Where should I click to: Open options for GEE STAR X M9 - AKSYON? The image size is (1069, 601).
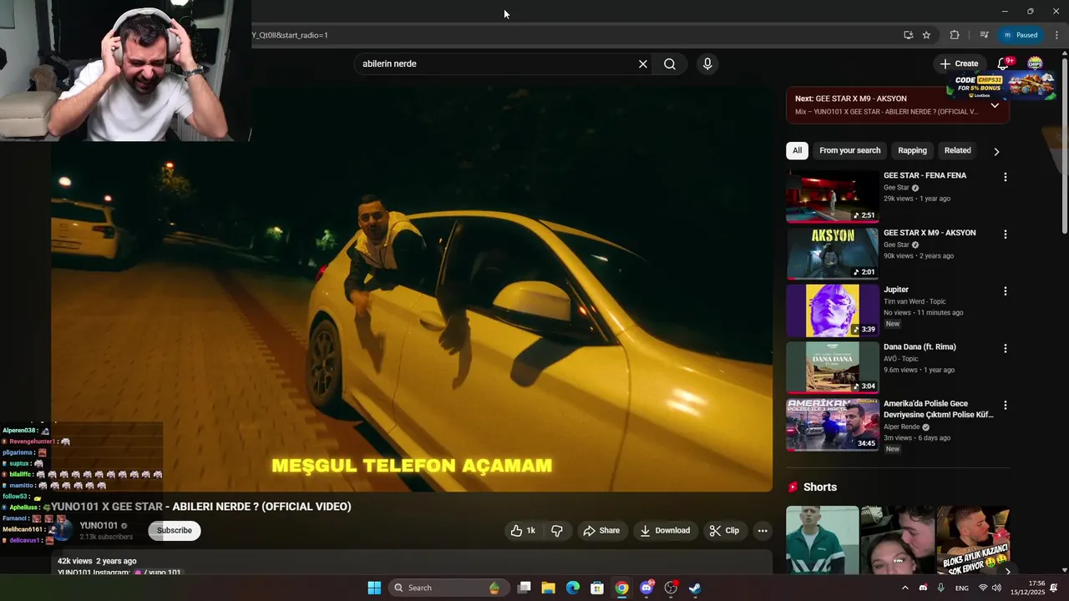pyautogui.click(x=1006, y=235)
